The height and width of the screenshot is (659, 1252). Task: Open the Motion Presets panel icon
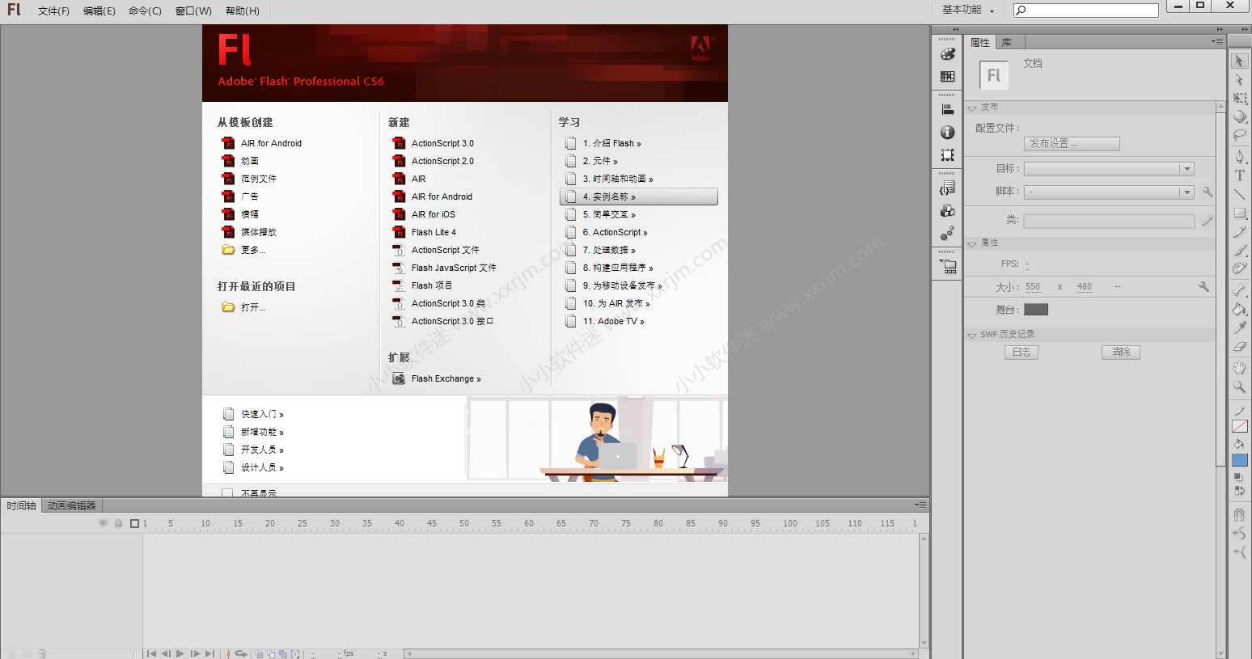pyautogui.click(x=947, y=234)
